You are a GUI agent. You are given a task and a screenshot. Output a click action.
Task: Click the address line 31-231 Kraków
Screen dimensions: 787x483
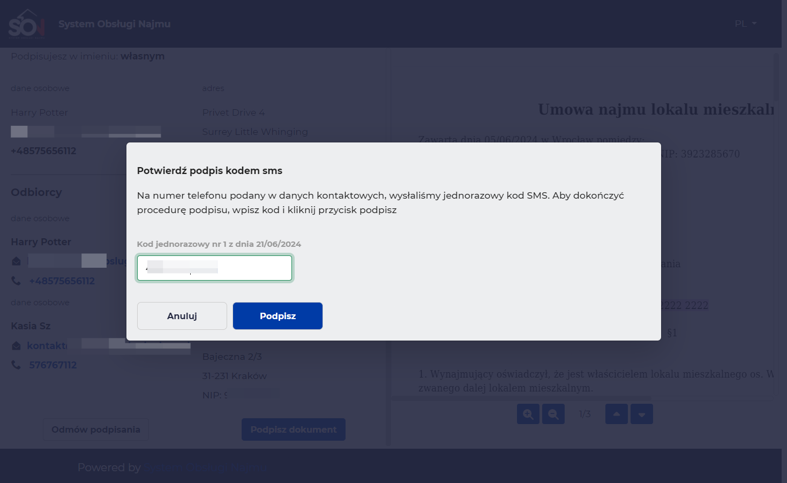coord(234,376)
